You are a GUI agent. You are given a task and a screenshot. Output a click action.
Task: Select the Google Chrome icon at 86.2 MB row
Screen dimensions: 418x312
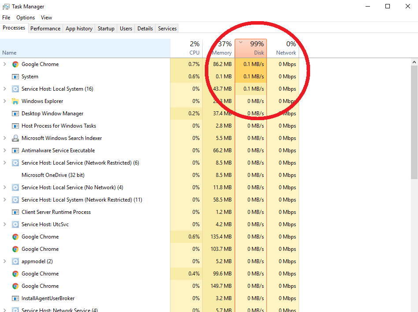(15, 64)
